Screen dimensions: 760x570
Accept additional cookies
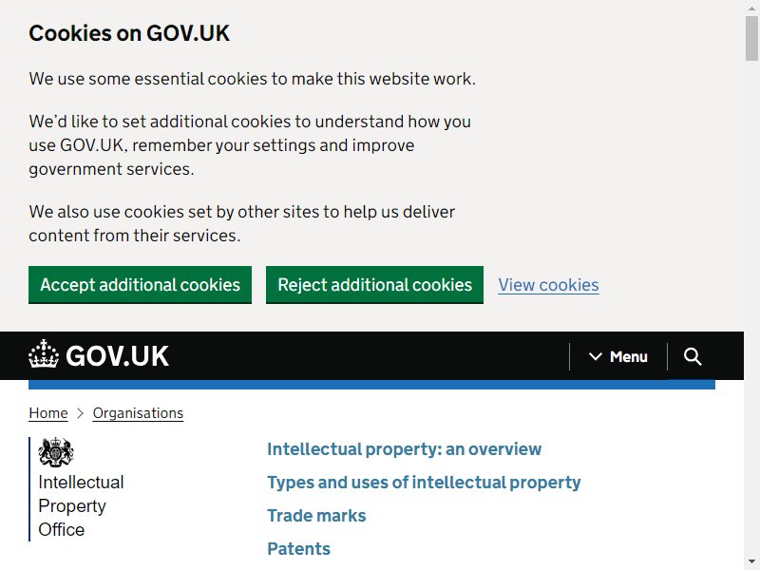(140, 285)
